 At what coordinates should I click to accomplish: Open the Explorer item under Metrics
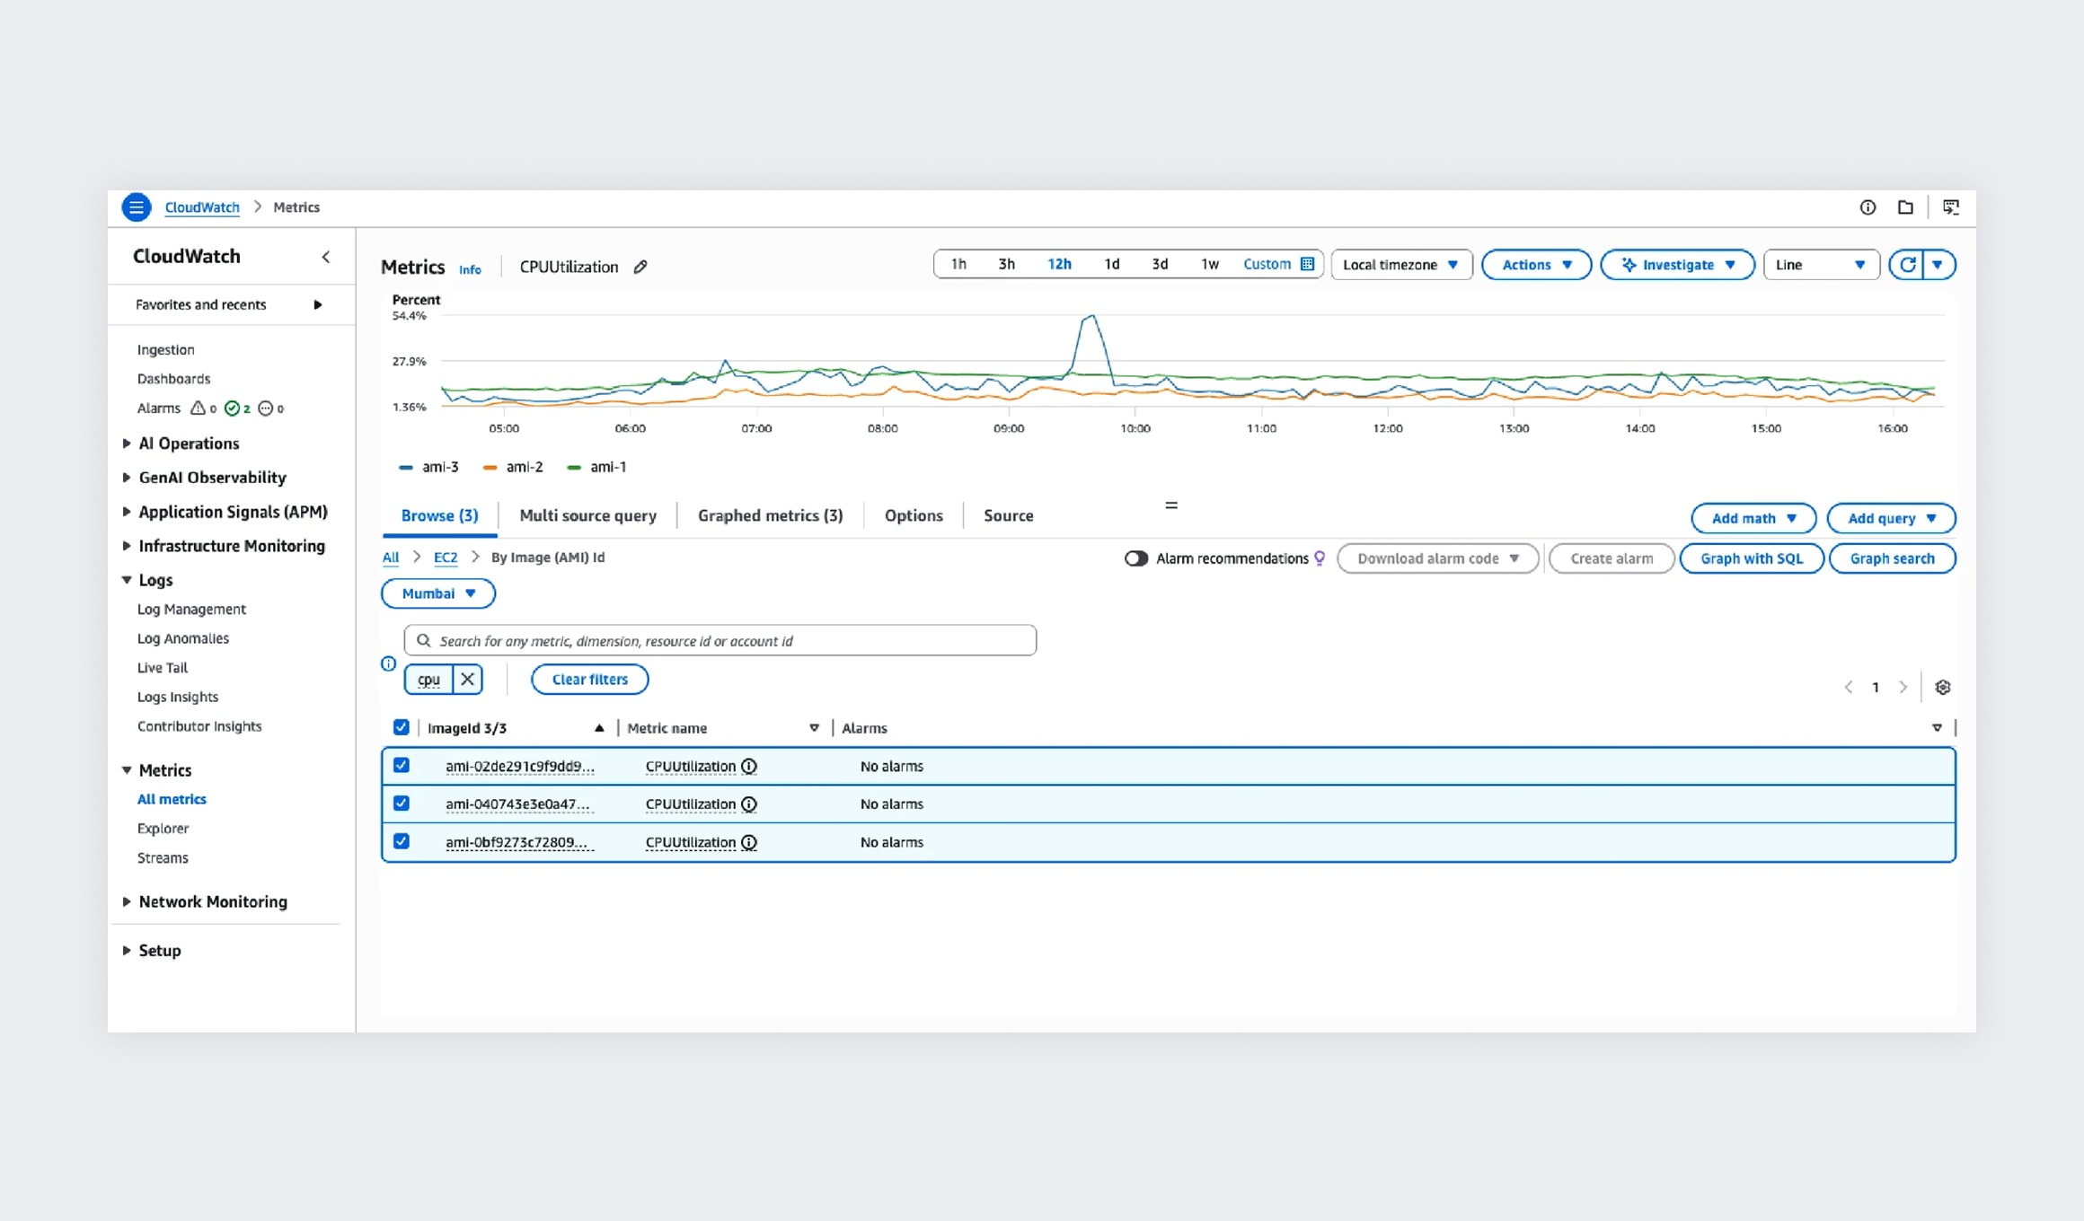click(163, 829)
